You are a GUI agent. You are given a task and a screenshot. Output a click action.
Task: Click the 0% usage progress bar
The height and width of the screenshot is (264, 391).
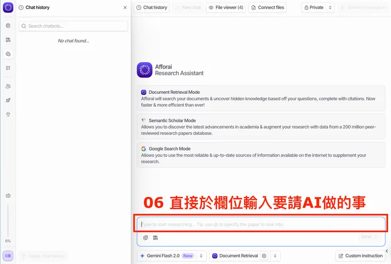[x=8, y=220]
